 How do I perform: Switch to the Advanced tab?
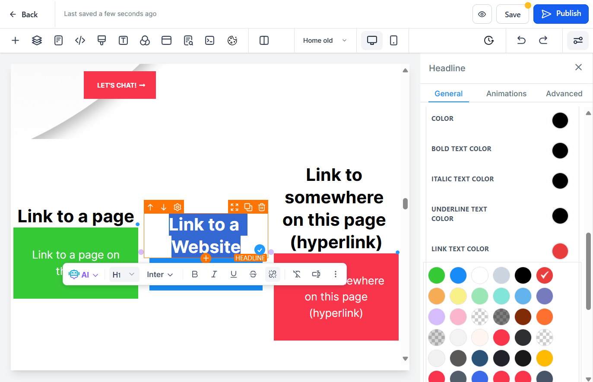point(564,94)
